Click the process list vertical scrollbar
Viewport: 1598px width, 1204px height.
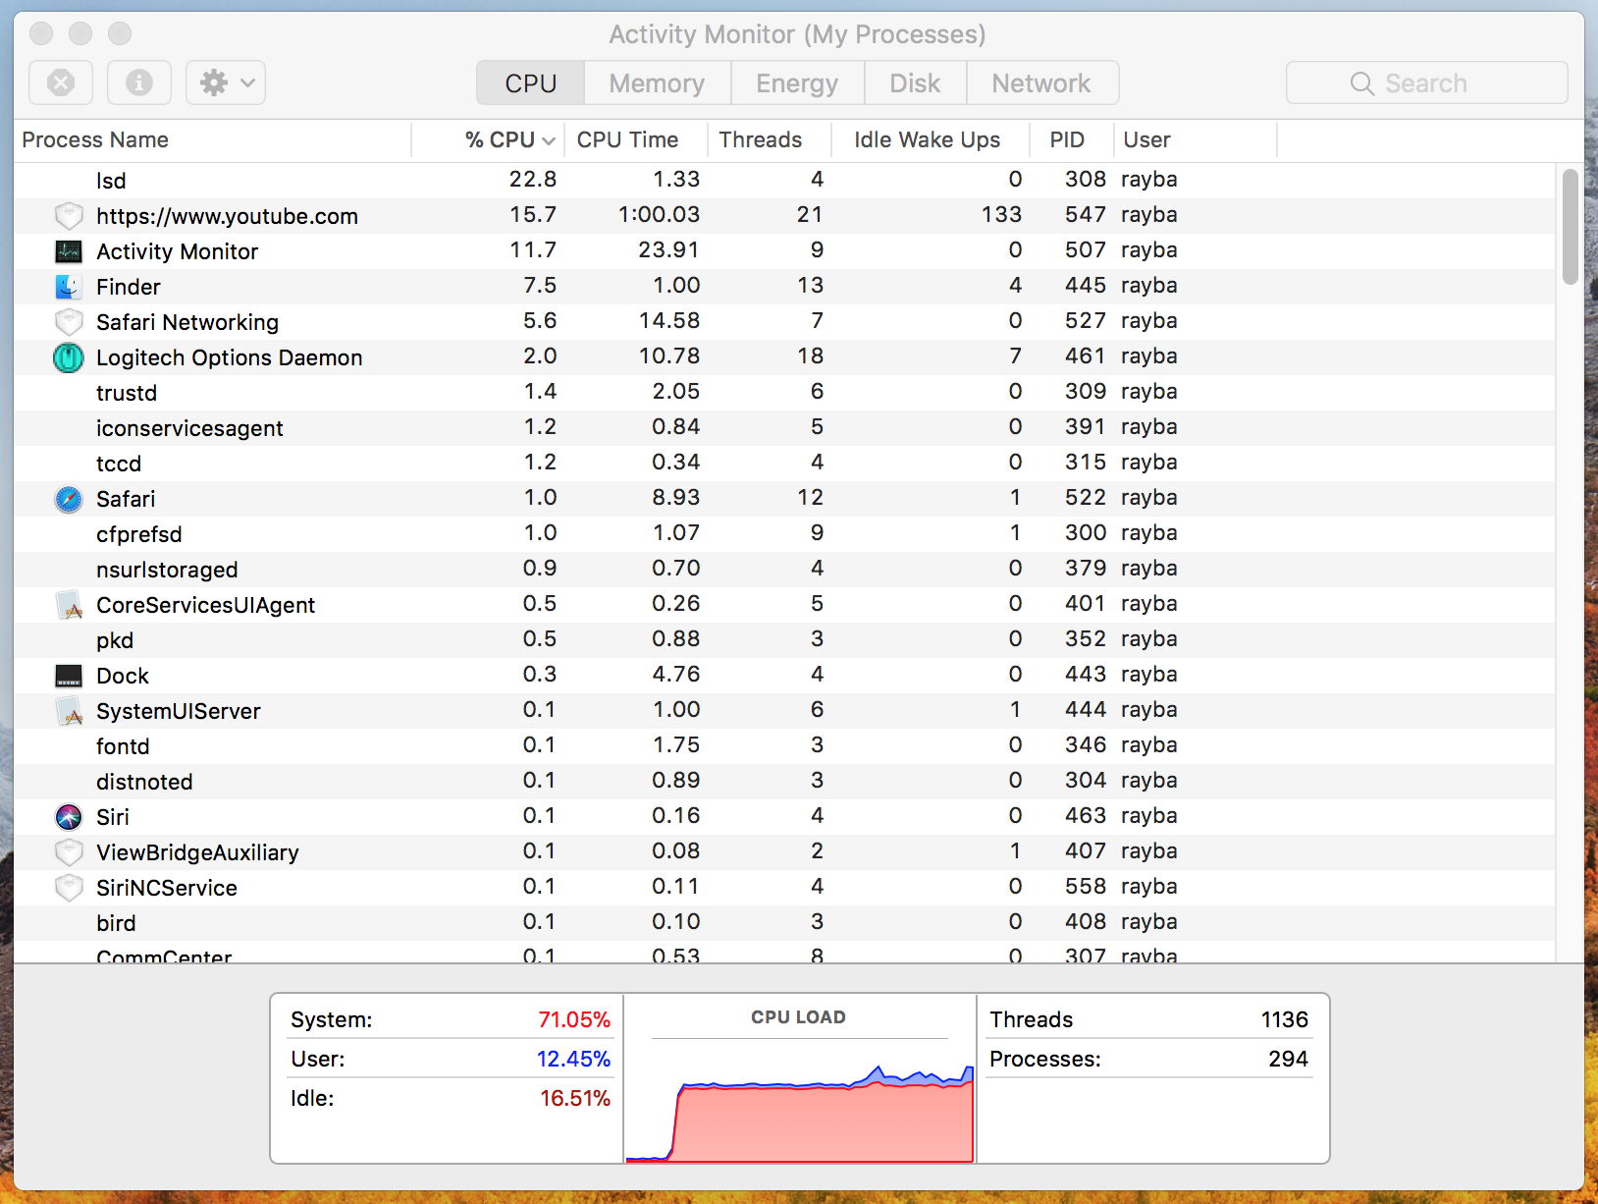point(1571,227)
